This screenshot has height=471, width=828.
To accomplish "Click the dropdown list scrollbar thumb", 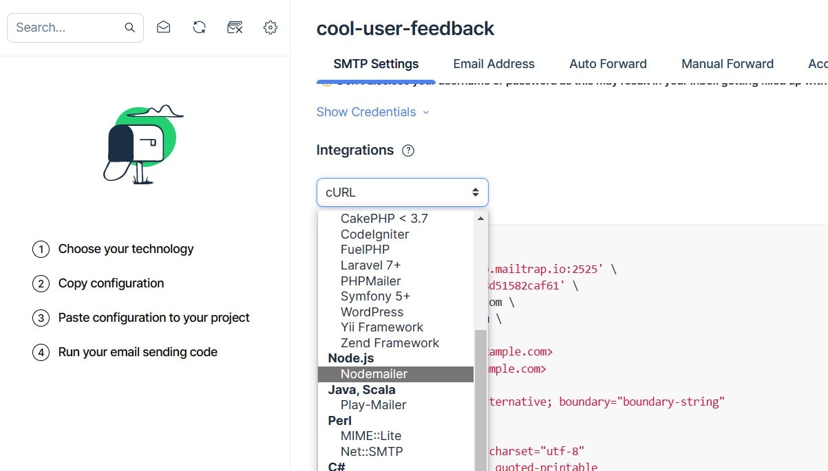I will [480, 400].
